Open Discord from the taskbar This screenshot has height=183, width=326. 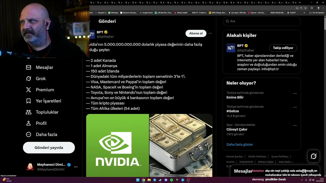[x=166, y=180]
